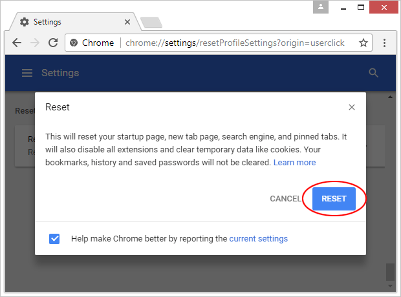Click the blue RESET button
This screenshot has height=297, width=401.
pyautogui.click(x=334, y=199)
